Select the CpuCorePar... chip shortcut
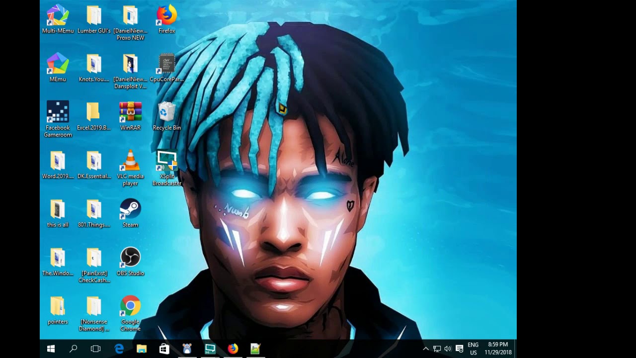This screenshot has width=636, height=358. pyautogui.click(x=166, y=68)
